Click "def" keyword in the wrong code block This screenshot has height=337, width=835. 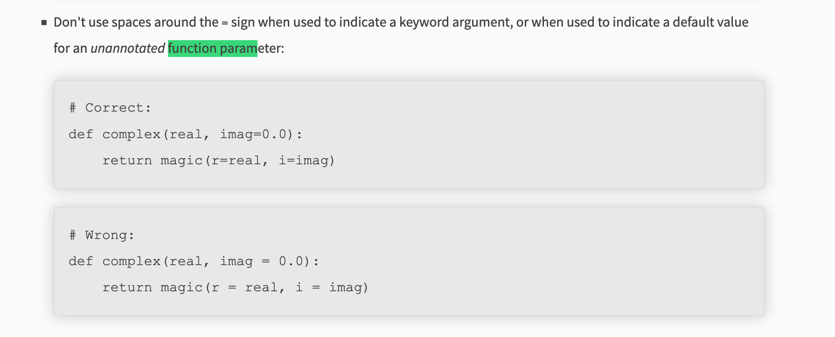coord(81,261)
